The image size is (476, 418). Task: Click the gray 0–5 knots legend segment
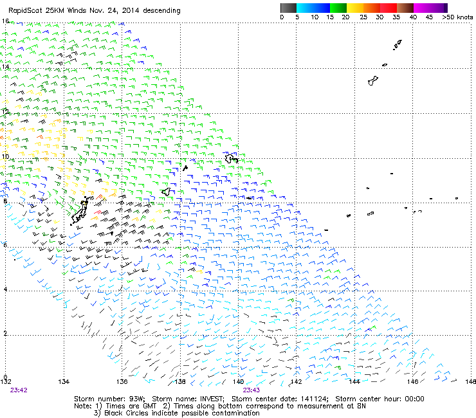click(x=288, y=8)
